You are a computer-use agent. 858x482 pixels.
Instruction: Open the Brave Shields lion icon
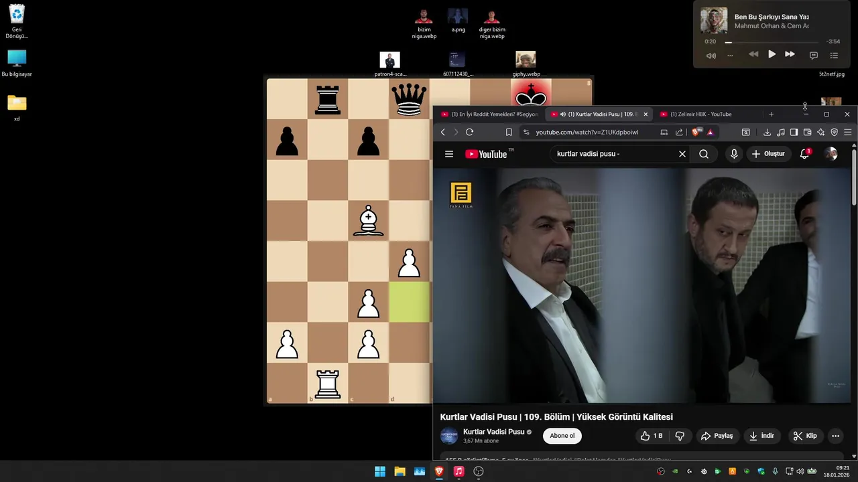[x=695, y=133]
